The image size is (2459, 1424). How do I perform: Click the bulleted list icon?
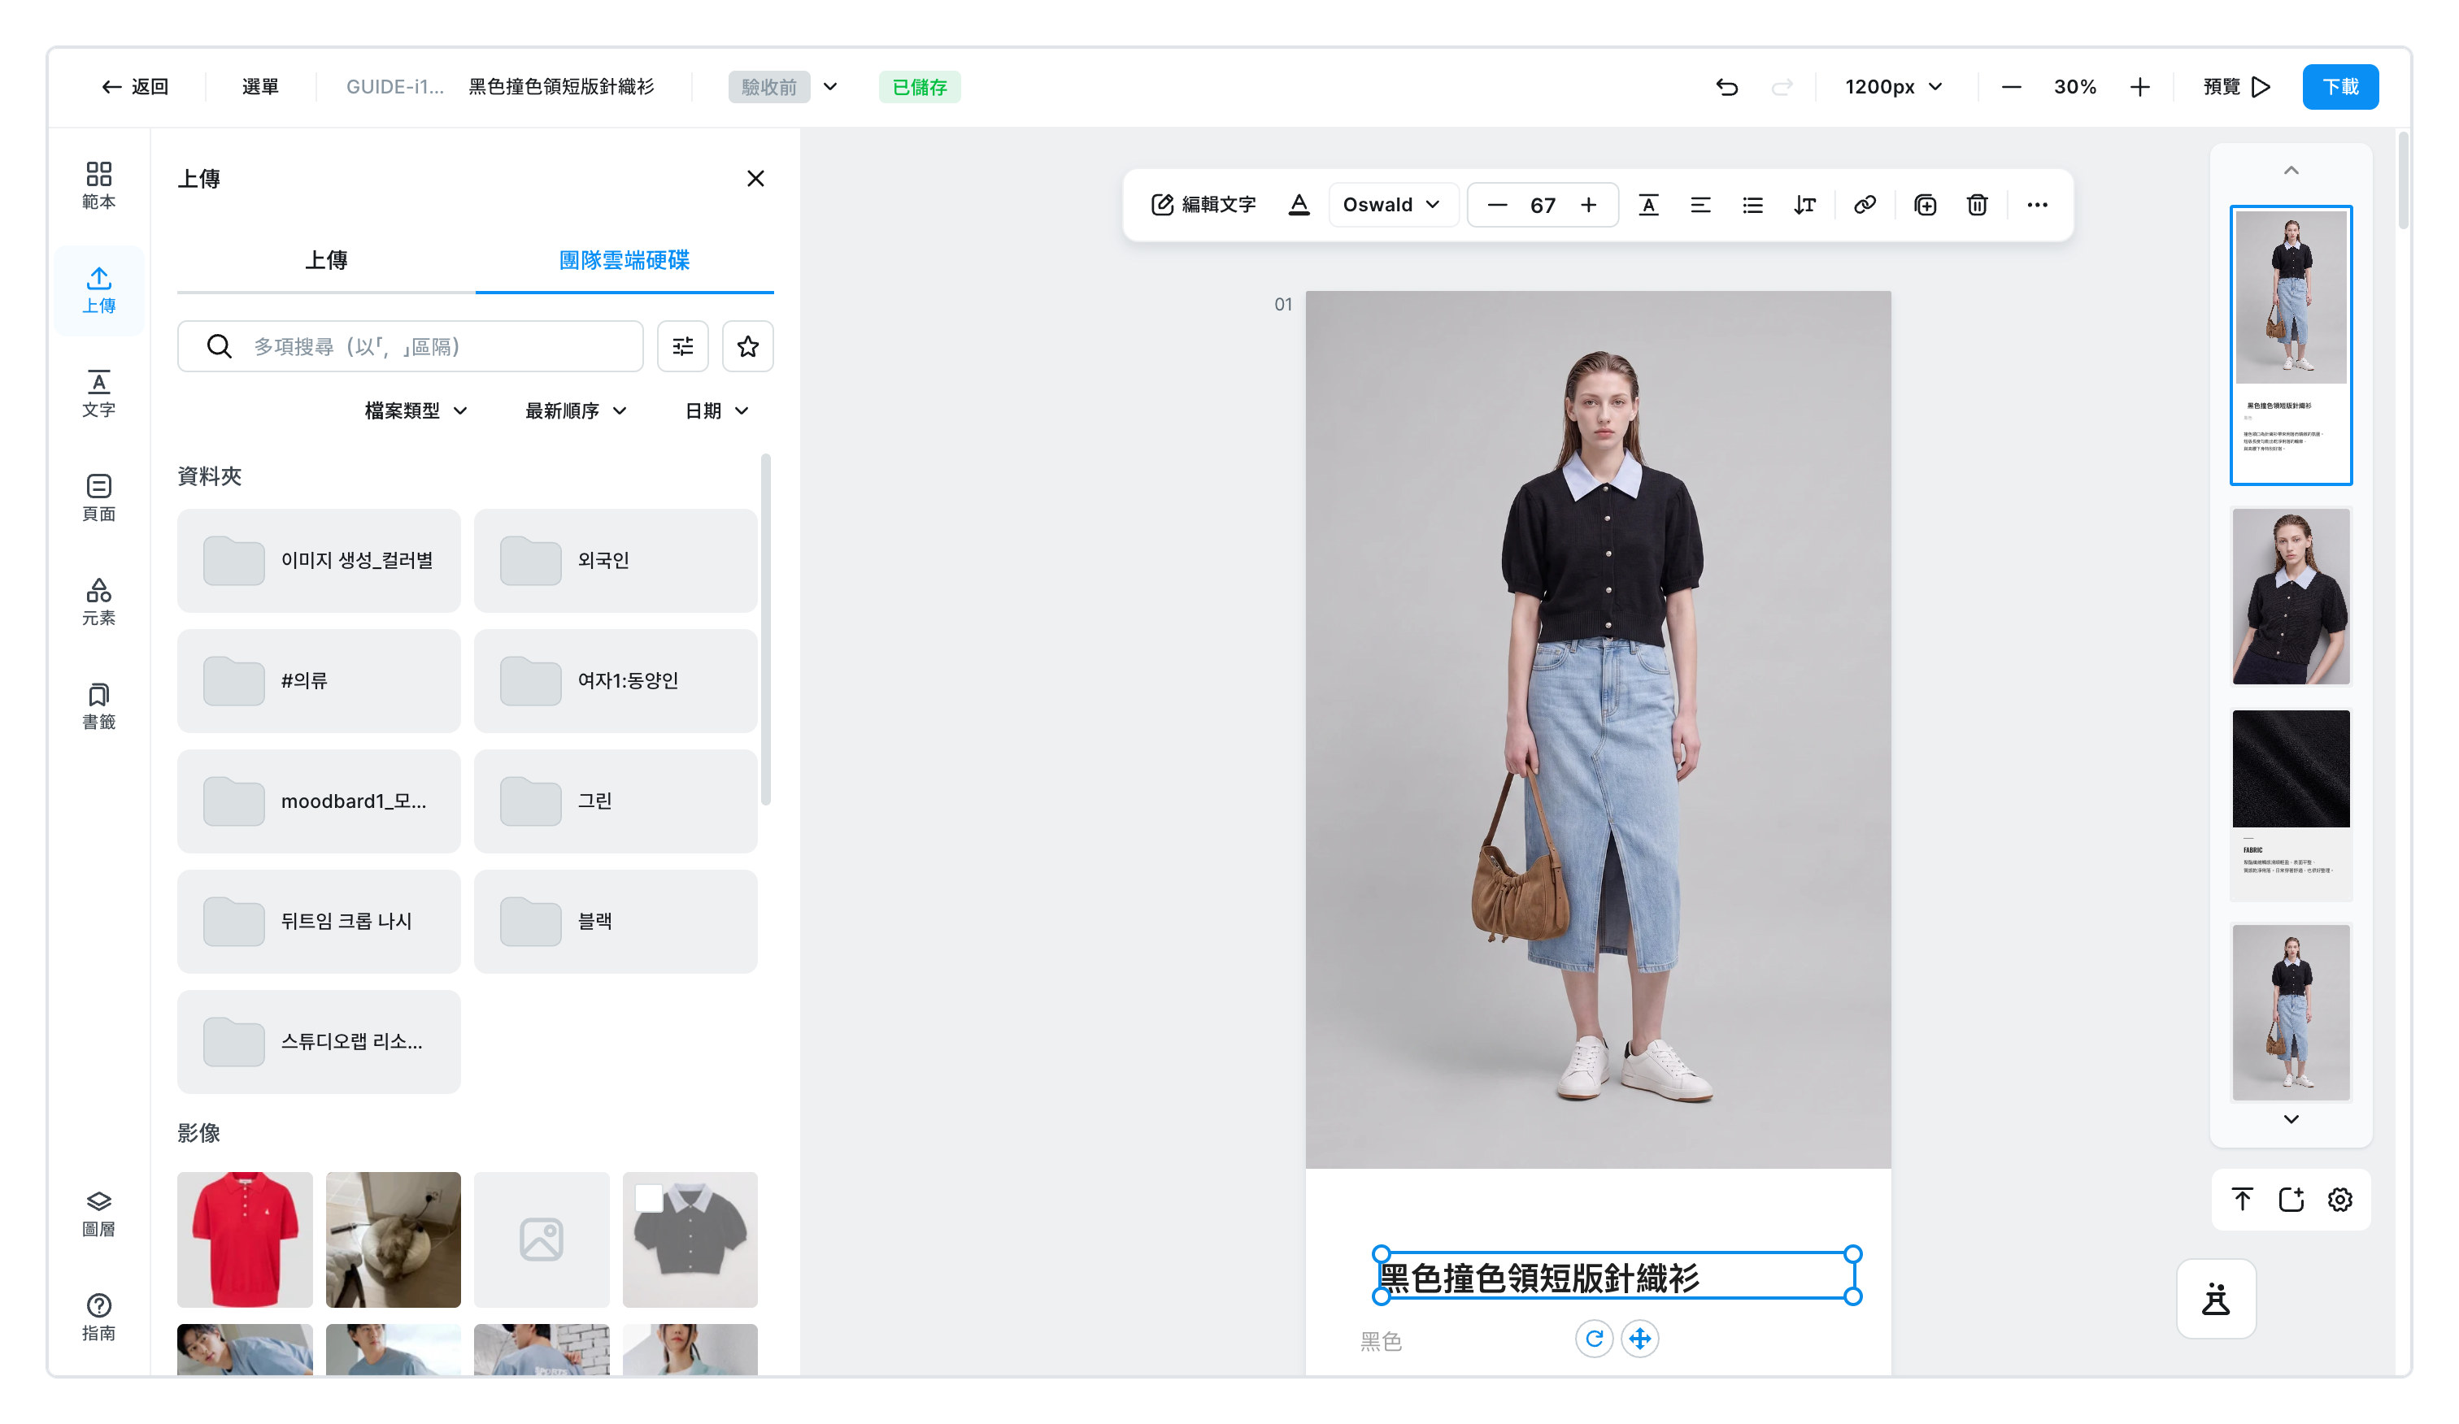pos(1752,205)
